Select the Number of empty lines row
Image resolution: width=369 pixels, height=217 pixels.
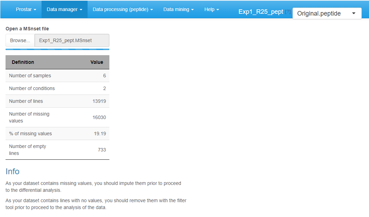coord(57,150)
